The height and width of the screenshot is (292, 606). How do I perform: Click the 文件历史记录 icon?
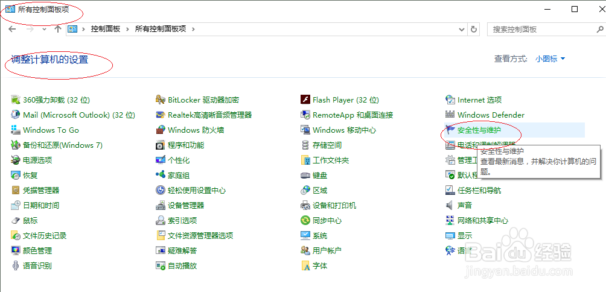tap(16, 236)
